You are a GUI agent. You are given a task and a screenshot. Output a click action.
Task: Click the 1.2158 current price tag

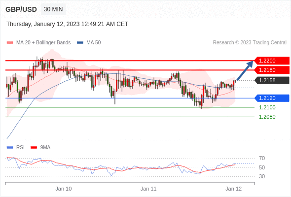272,80
